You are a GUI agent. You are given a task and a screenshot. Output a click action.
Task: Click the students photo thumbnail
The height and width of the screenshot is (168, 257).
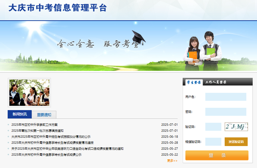click(29, 92)
